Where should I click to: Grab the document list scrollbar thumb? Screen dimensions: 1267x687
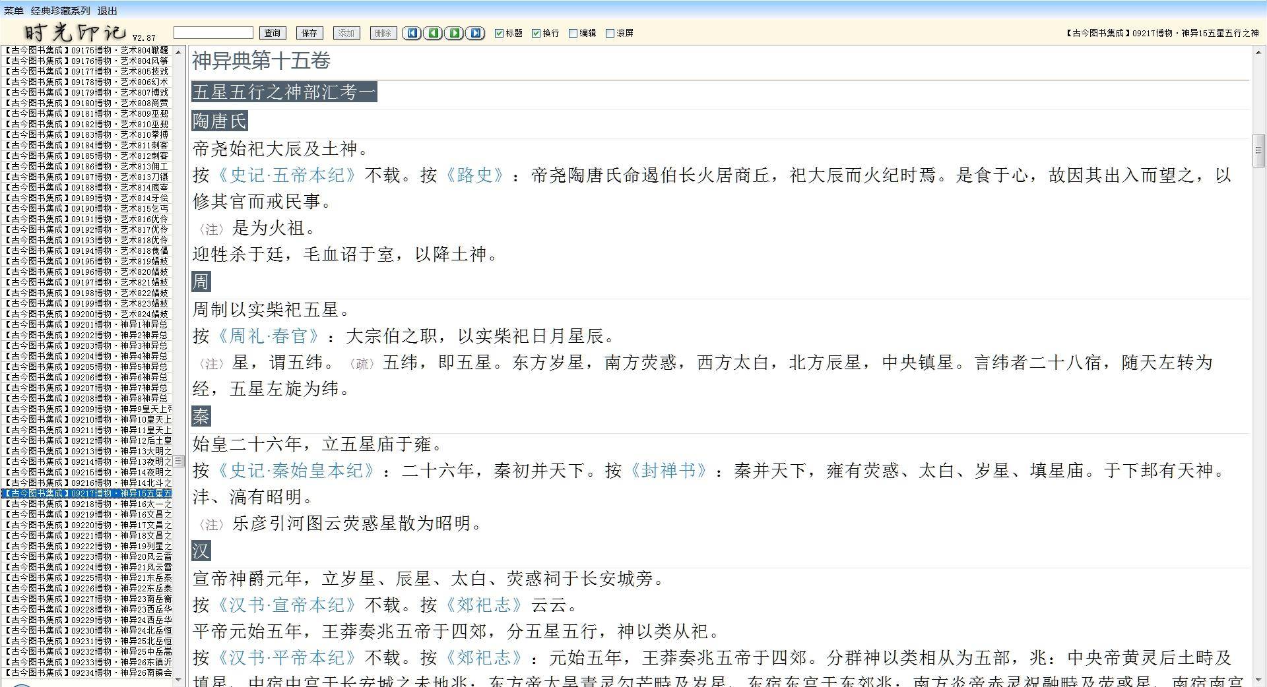tap(178, 461)
